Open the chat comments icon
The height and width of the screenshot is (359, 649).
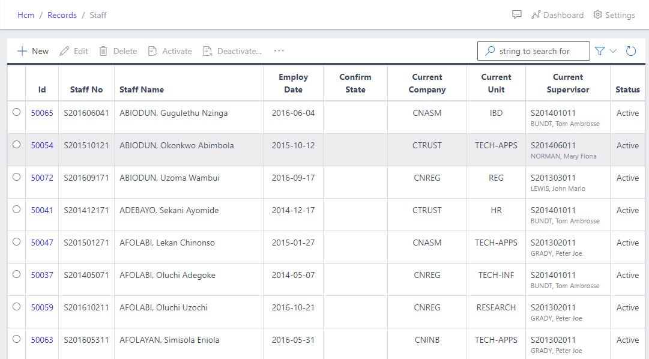(x=516, y=15)
